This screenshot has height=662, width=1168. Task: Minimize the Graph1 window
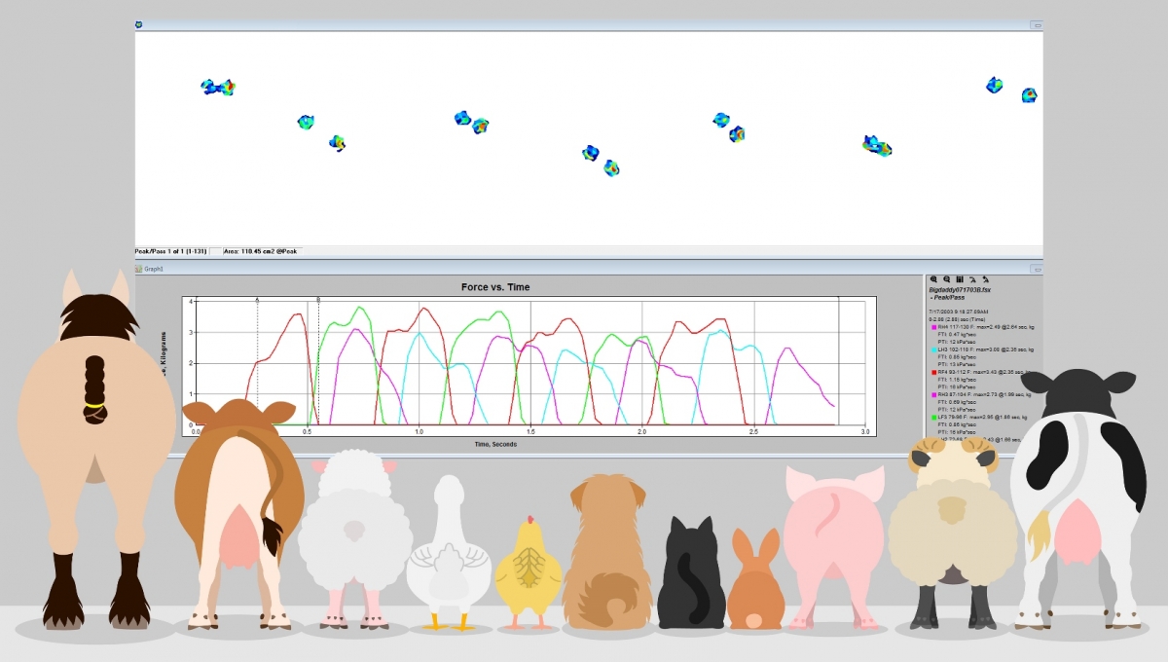pyautogui.click(x=1037, y=269)
